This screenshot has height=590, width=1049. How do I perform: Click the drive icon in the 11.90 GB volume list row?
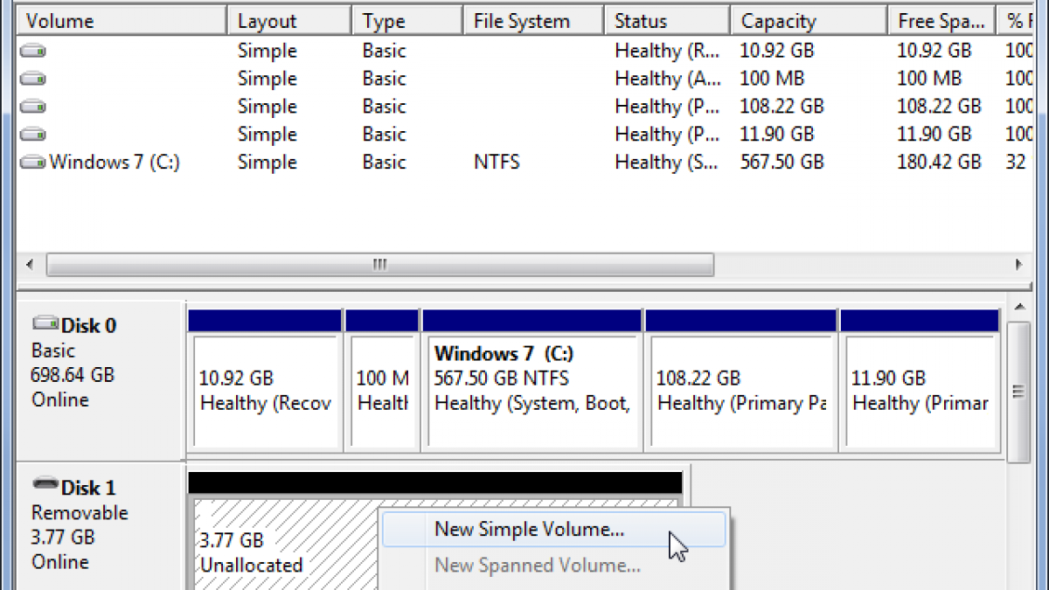click(x=33, y=135)
